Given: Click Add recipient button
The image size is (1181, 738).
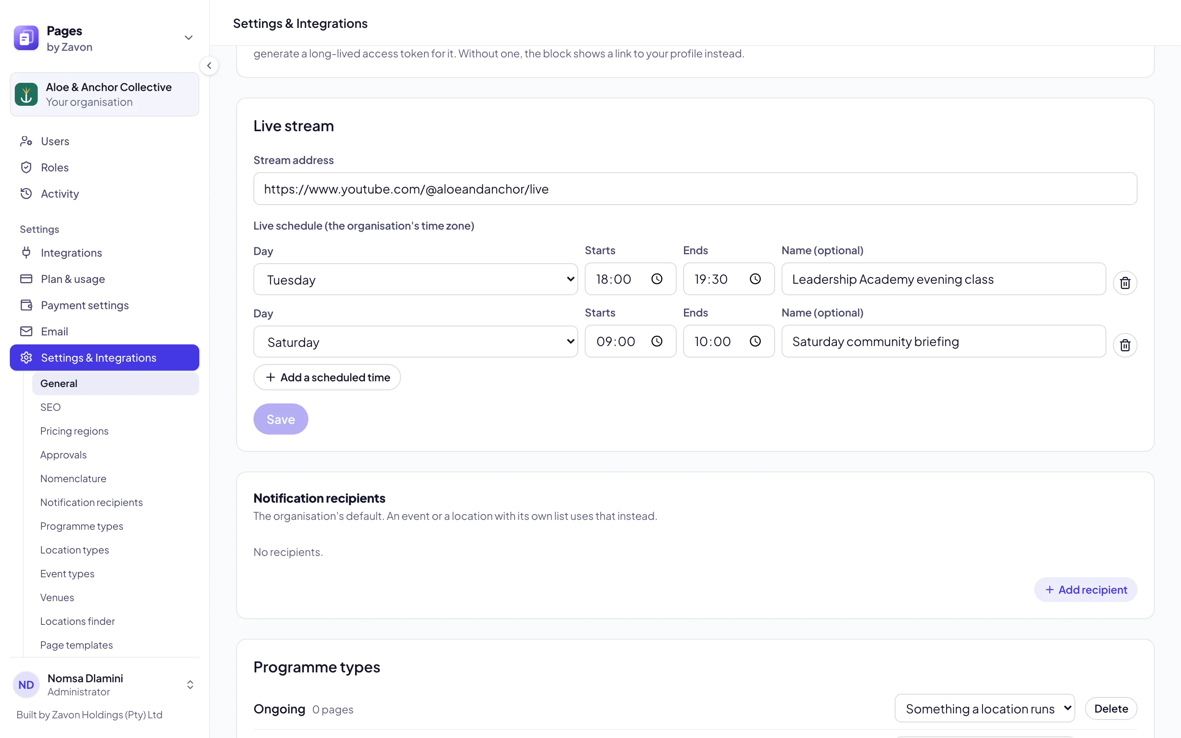Looking at the screenshot, I should (x=1085, y=590).
